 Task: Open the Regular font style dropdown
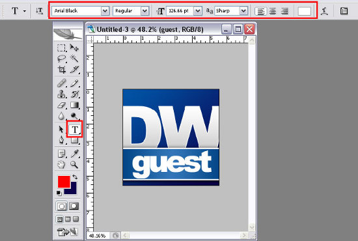click(145, 10)
